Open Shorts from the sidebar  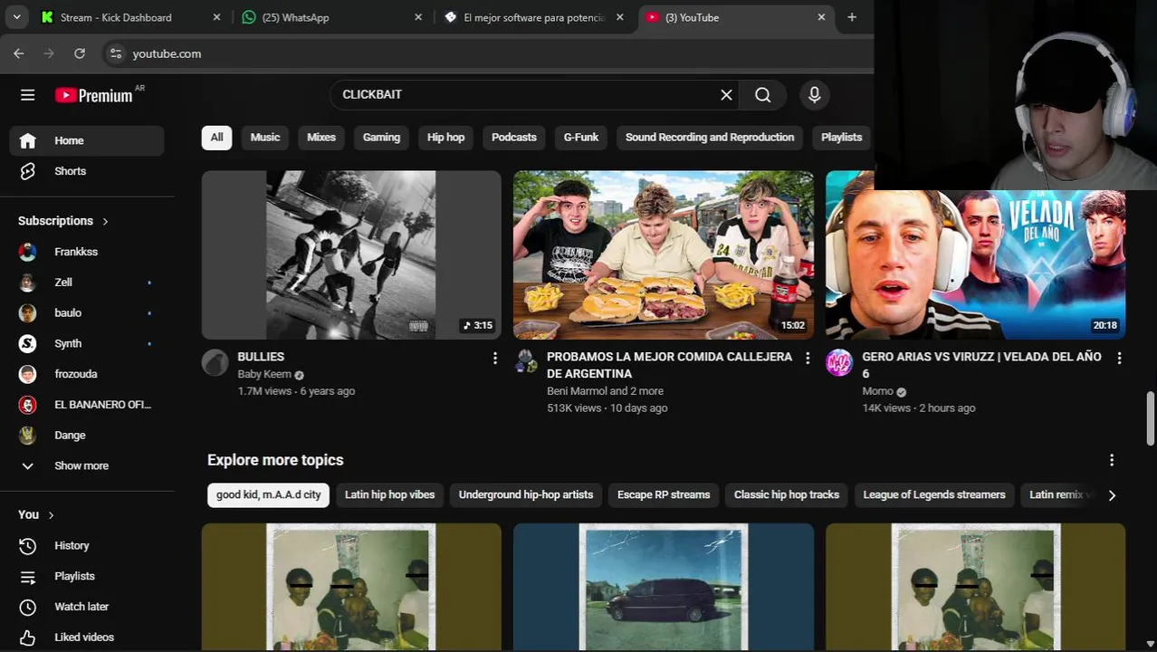pyautogui.click(x=87, y=171)
